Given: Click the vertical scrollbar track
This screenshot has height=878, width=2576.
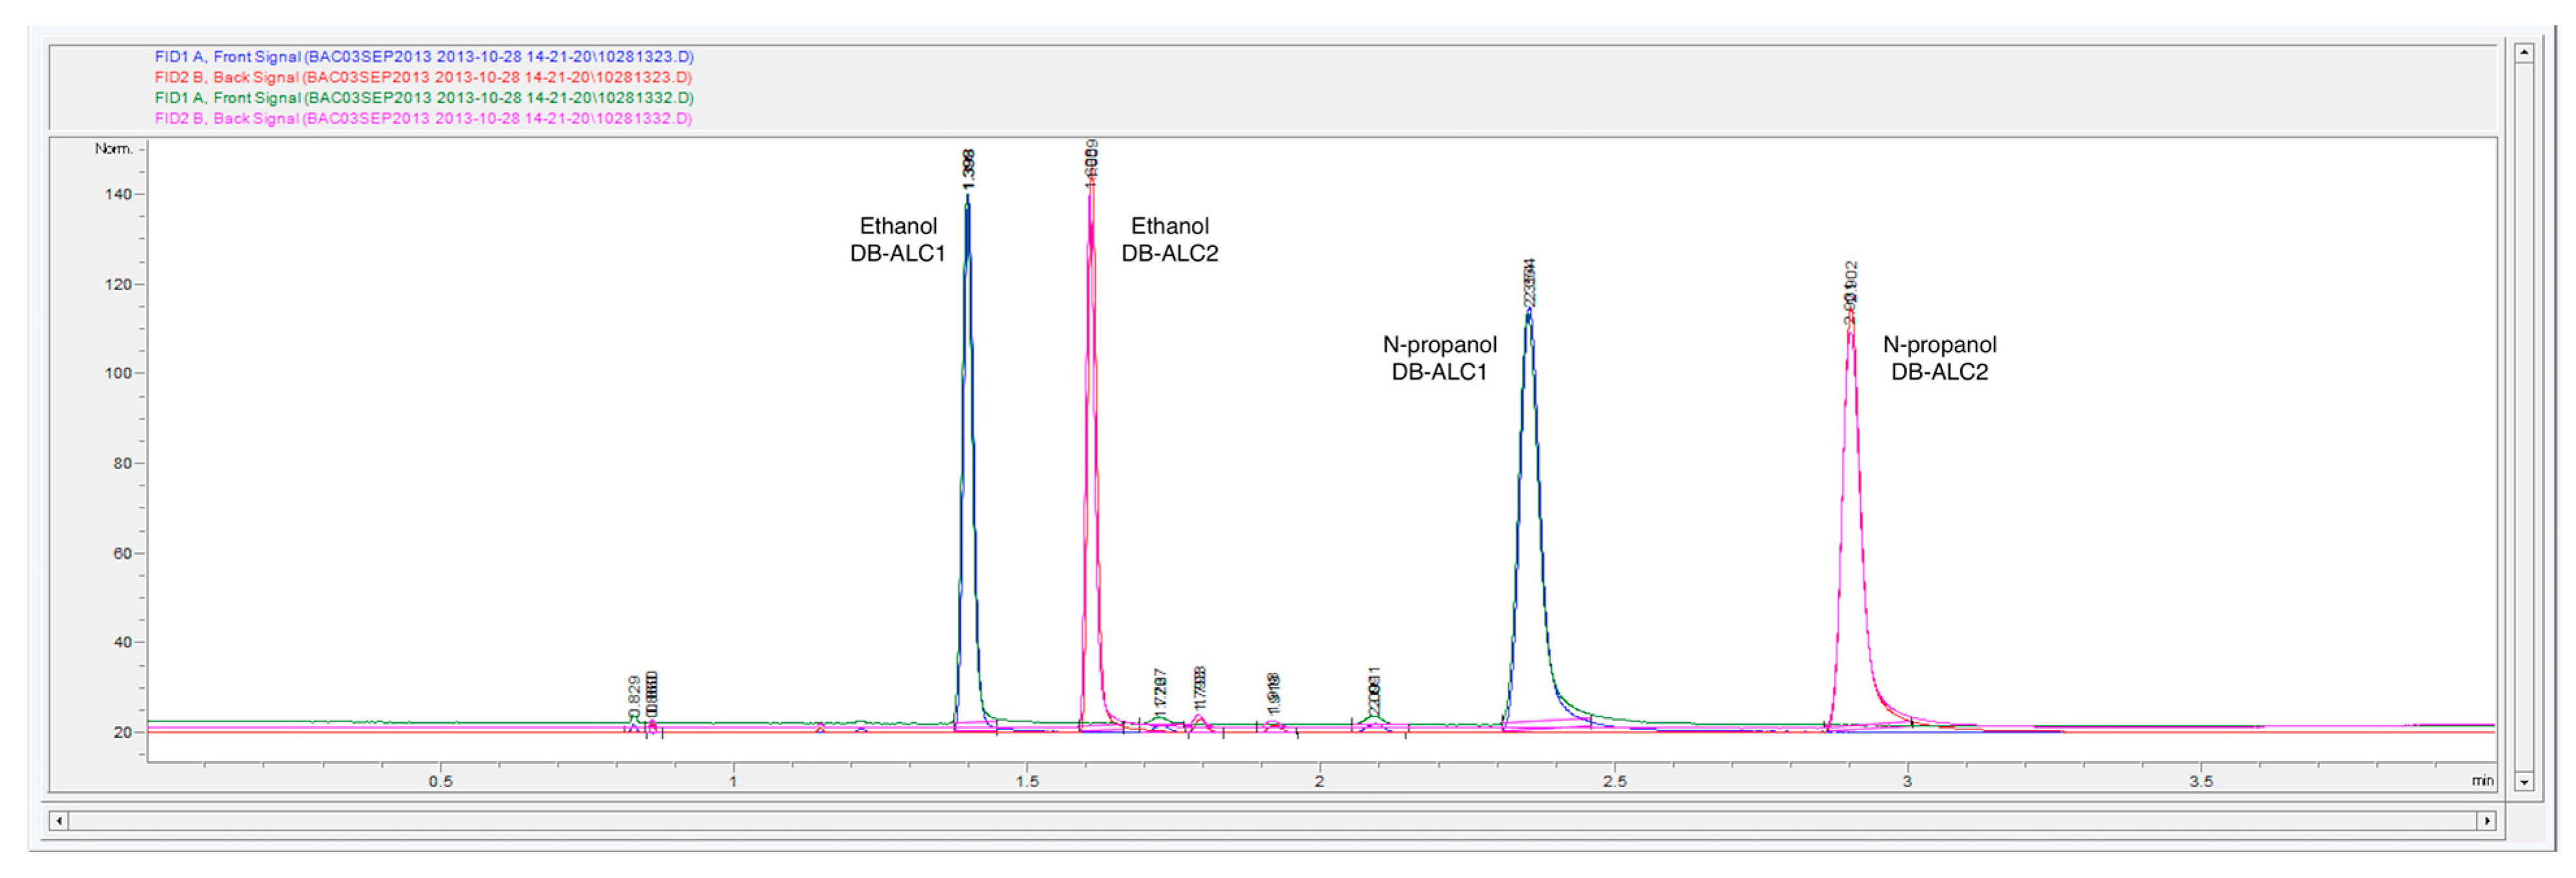Looking at the screenshot, I should (2524, 417).
